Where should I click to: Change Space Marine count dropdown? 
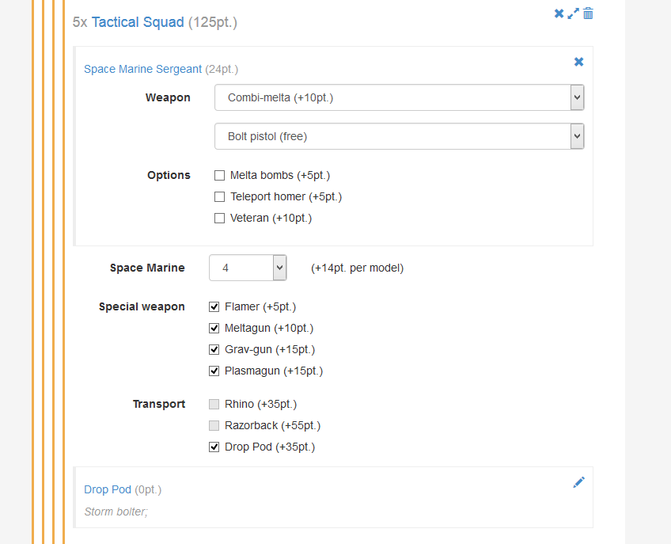pyautogui.click(x=248, y=268)
